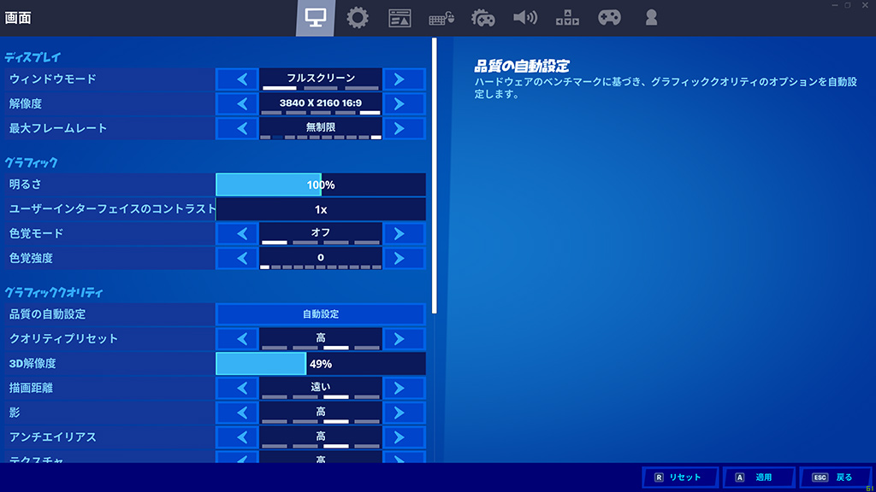Click the 適用 apply button
Viewport: 876px width, 492px height.
click(759, 477)
